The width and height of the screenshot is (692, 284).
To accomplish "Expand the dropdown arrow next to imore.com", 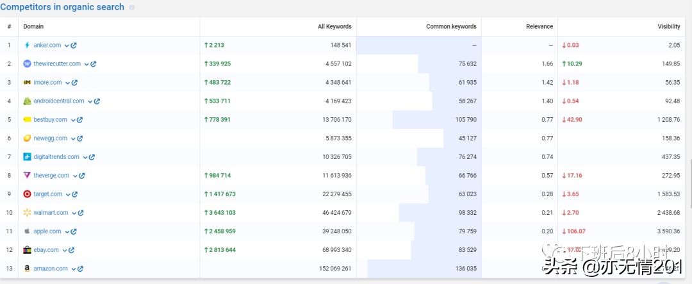I will pyautogui.click(x=67, y=83).
